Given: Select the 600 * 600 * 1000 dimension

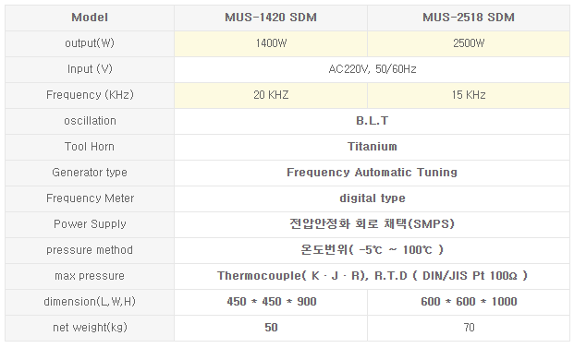Looking at the screenshot, I should pyautogui.click(x=469, y=302).
